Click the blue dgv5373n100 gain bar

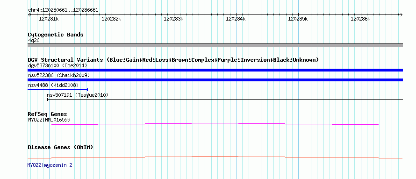pyautogui.click(x=215, y=70)
